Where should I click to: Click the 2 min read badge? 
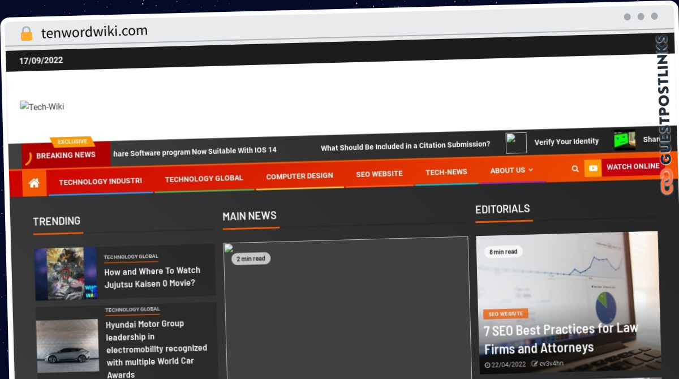251,259
